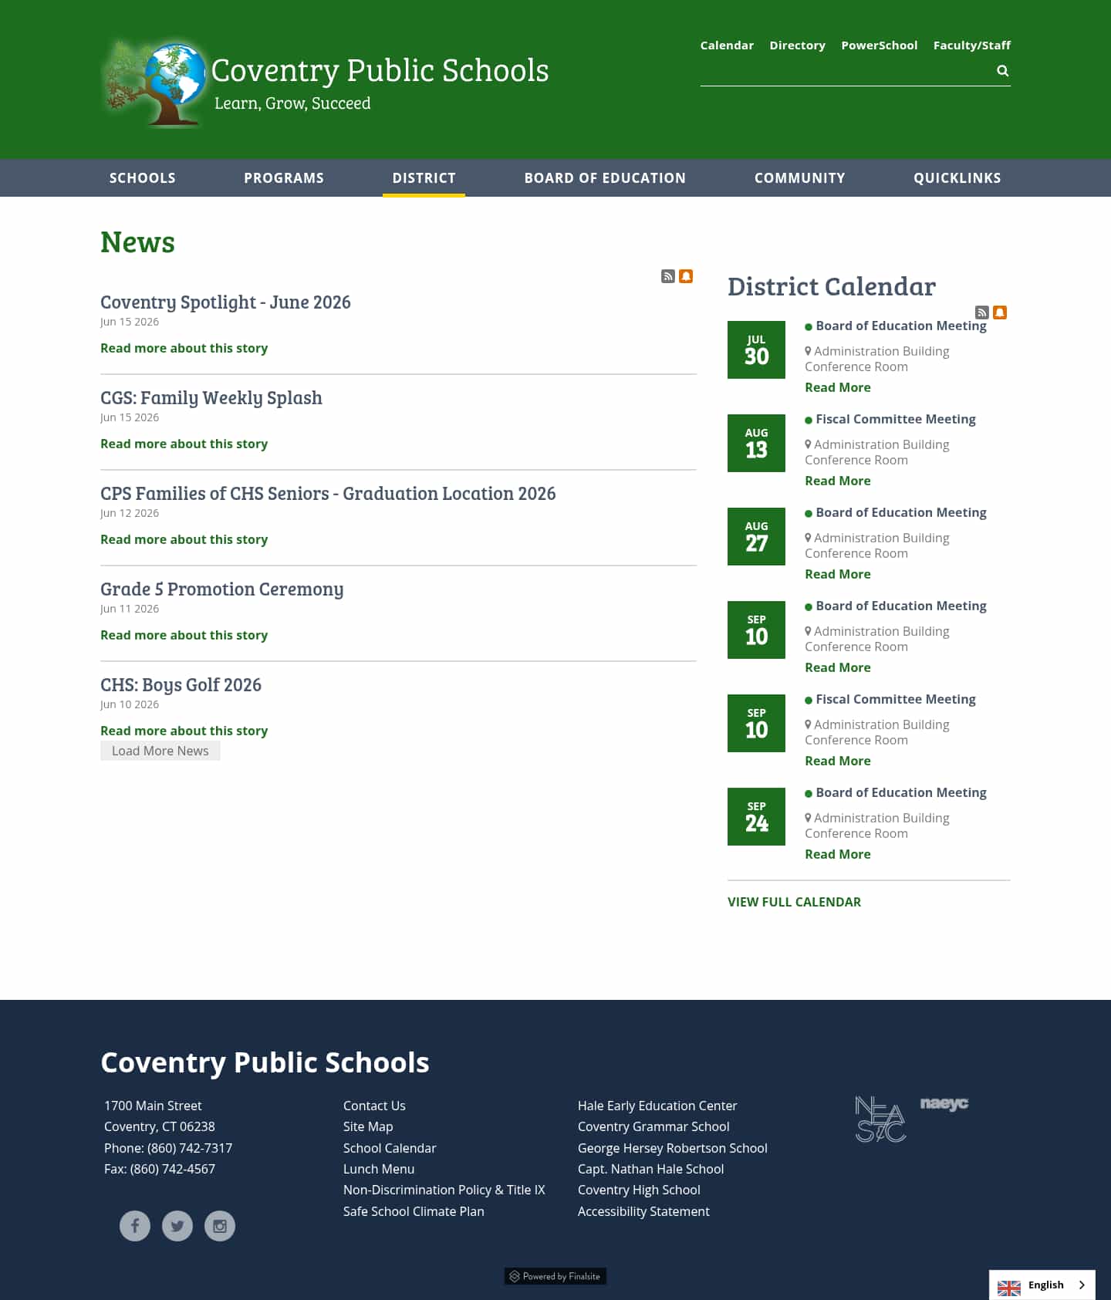Screen dimensions: 1111x1300
Task: Open the Facebook footer icon
Action: coord(135,1226)
